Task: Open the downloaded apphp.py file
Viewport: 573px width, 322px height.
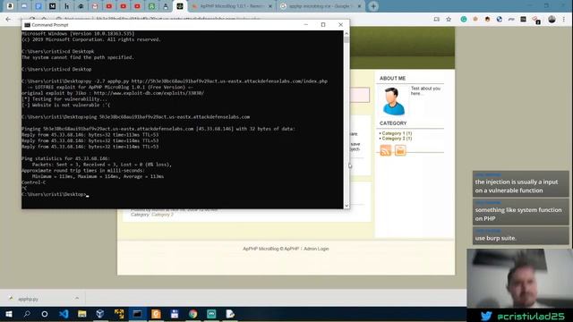Action: pos(28,299)
